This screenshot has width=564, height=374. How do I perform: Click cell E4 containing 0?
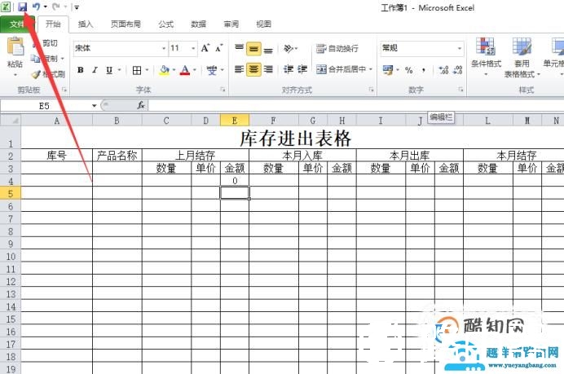235,181
